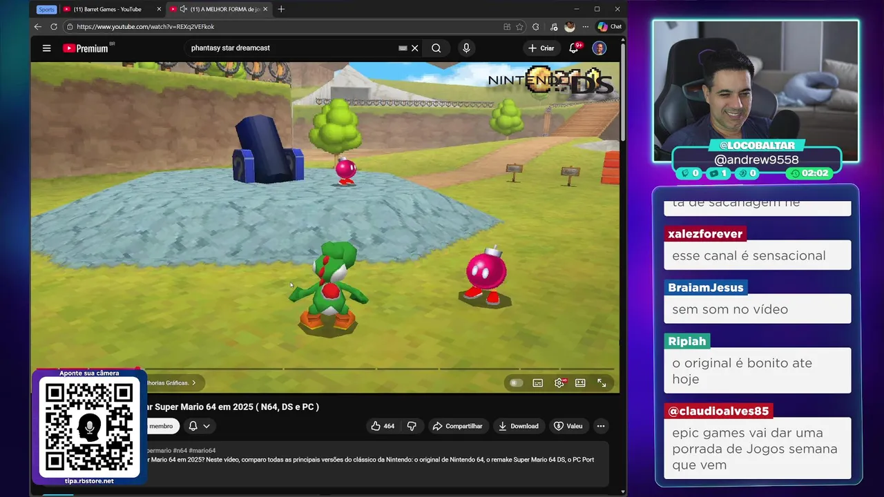Open the YouTube account avatar menu
This screenshot has height=497, width=884.
(599, 48)
